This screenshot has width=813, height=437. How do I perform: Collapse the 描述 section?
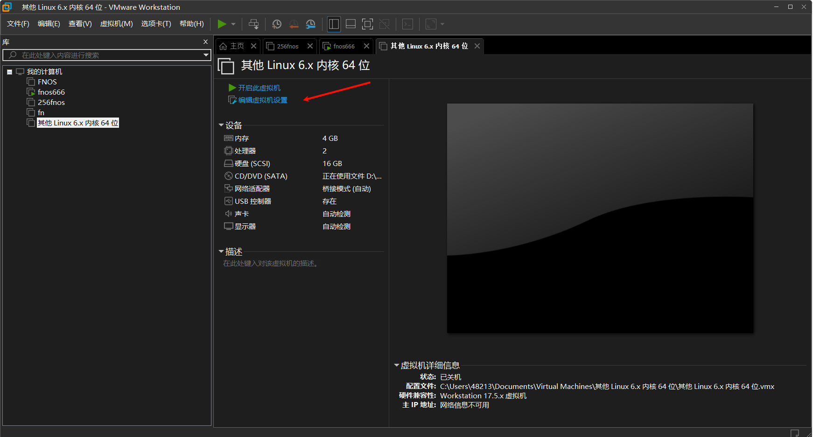pyautogui.click(x=221, y=252)
